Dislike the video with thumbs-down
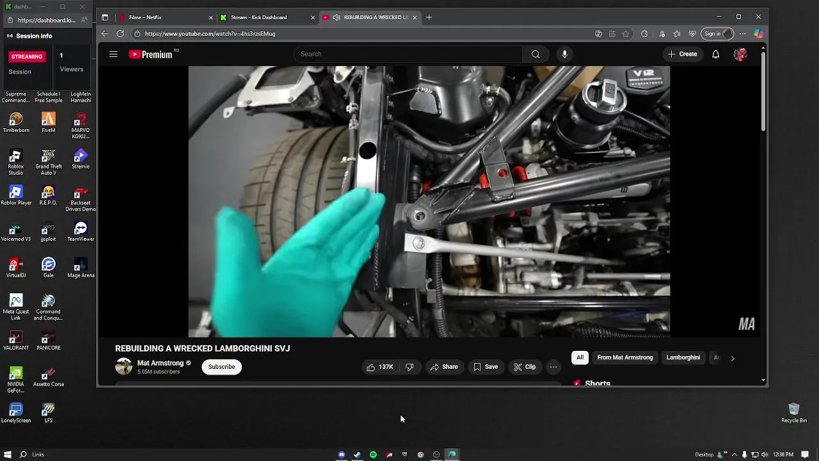The image size is (819, 461). coord(409,367)
